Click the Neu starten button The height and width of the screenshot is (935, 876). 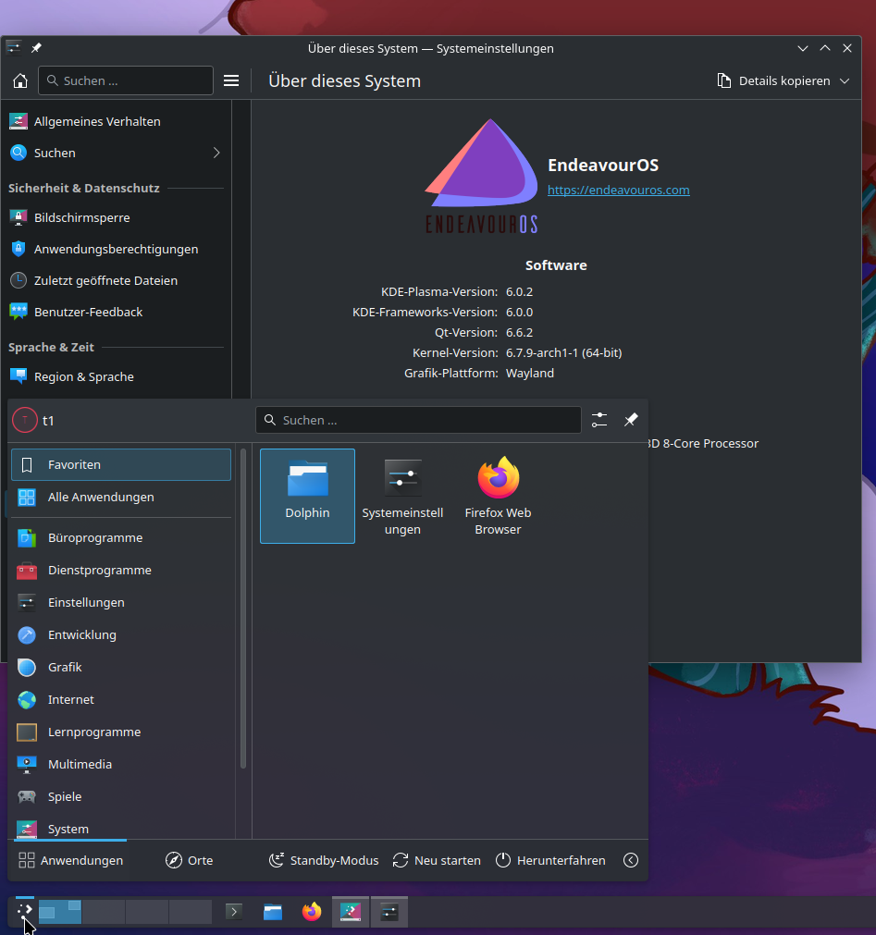click(x=437, y=860)
